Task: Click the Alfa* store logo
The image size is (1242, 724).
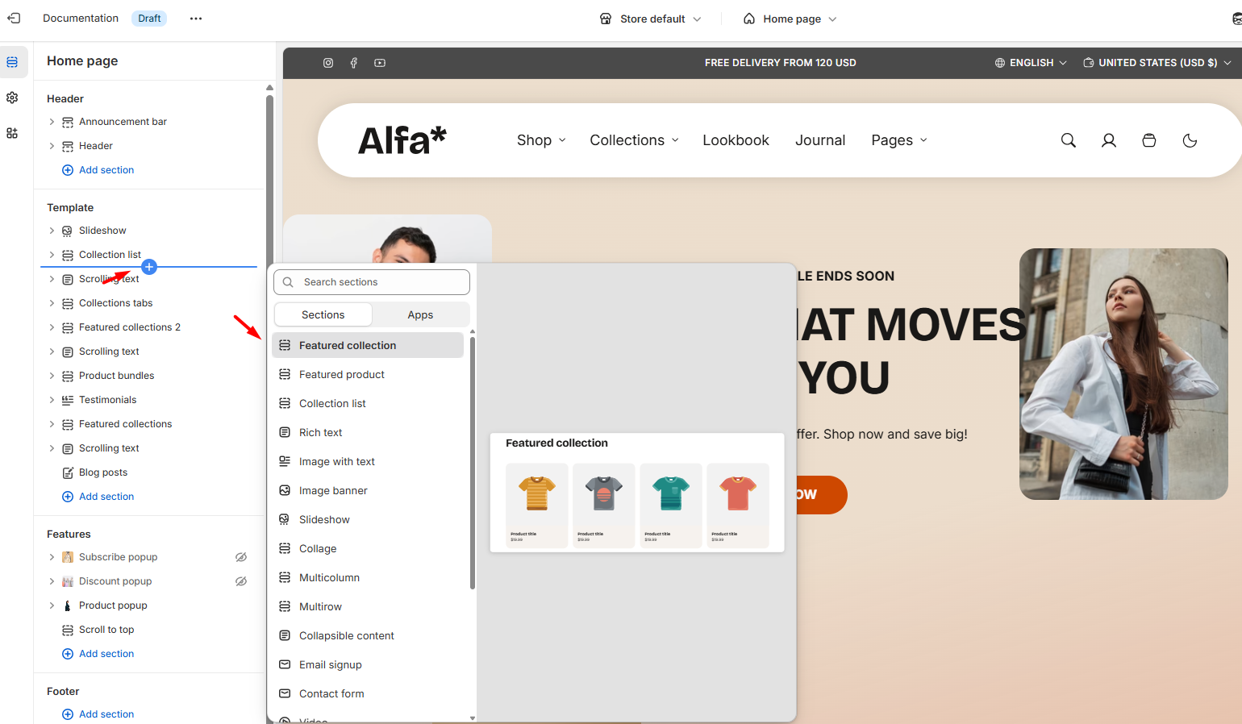Action: (402, 140)
